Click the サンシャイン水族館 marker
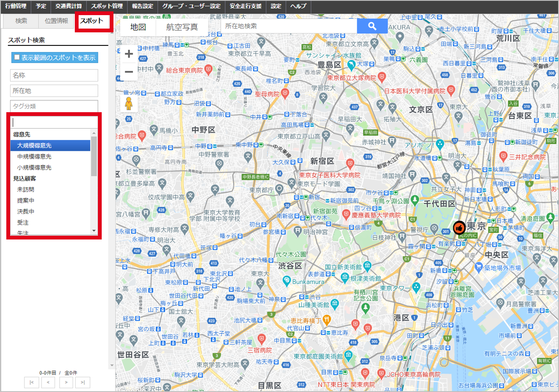The height and width of the screenshot is (392, 559). point(351,65)
